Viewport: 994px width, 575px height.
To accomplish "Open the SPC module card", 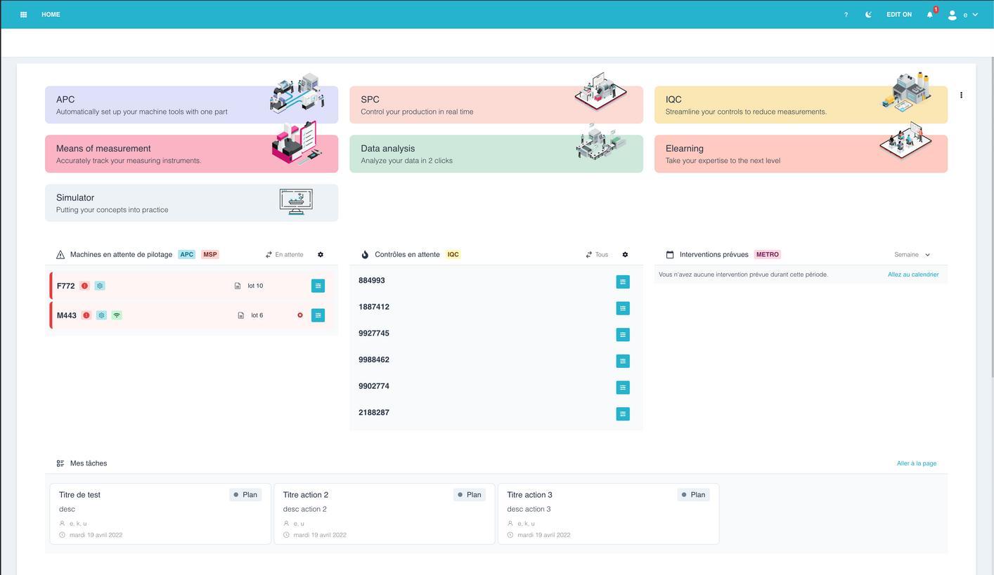I will coord(496,105).
